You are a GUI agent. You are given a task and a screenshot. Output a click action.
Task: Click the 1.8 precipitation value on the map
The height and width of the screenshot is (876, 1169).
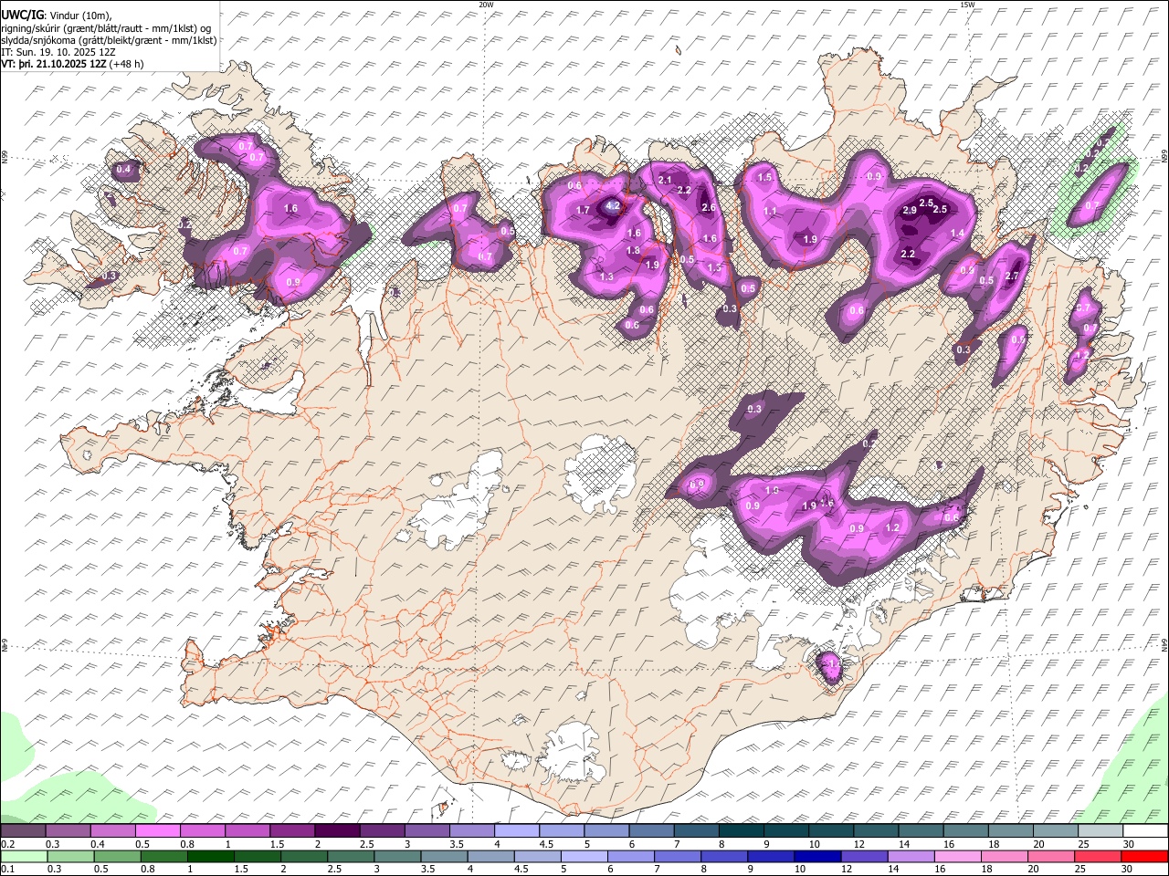tap(633, 251)
